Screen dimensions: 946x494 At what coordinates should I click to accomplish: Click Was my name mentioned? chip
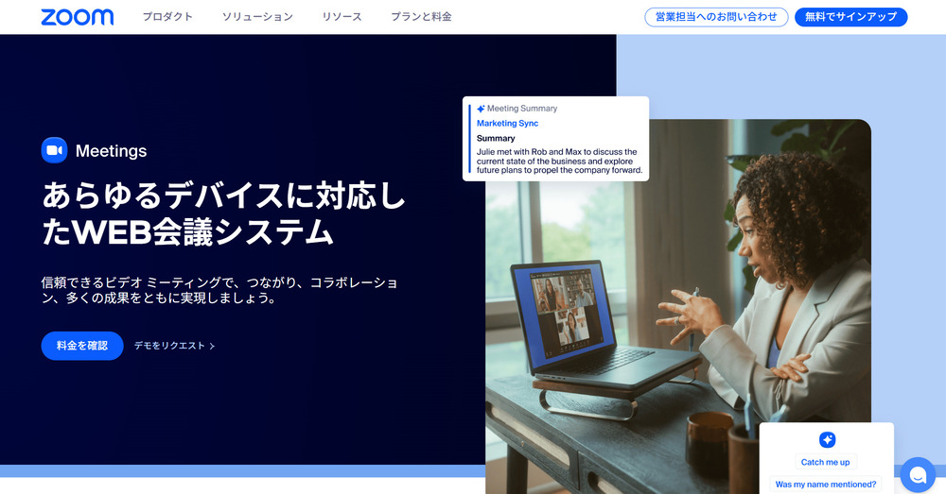click(x=826, y=485)
